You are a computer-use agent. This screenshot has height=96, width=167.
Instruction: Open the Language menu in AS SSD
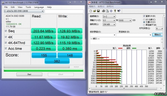(x=39, y=7)
